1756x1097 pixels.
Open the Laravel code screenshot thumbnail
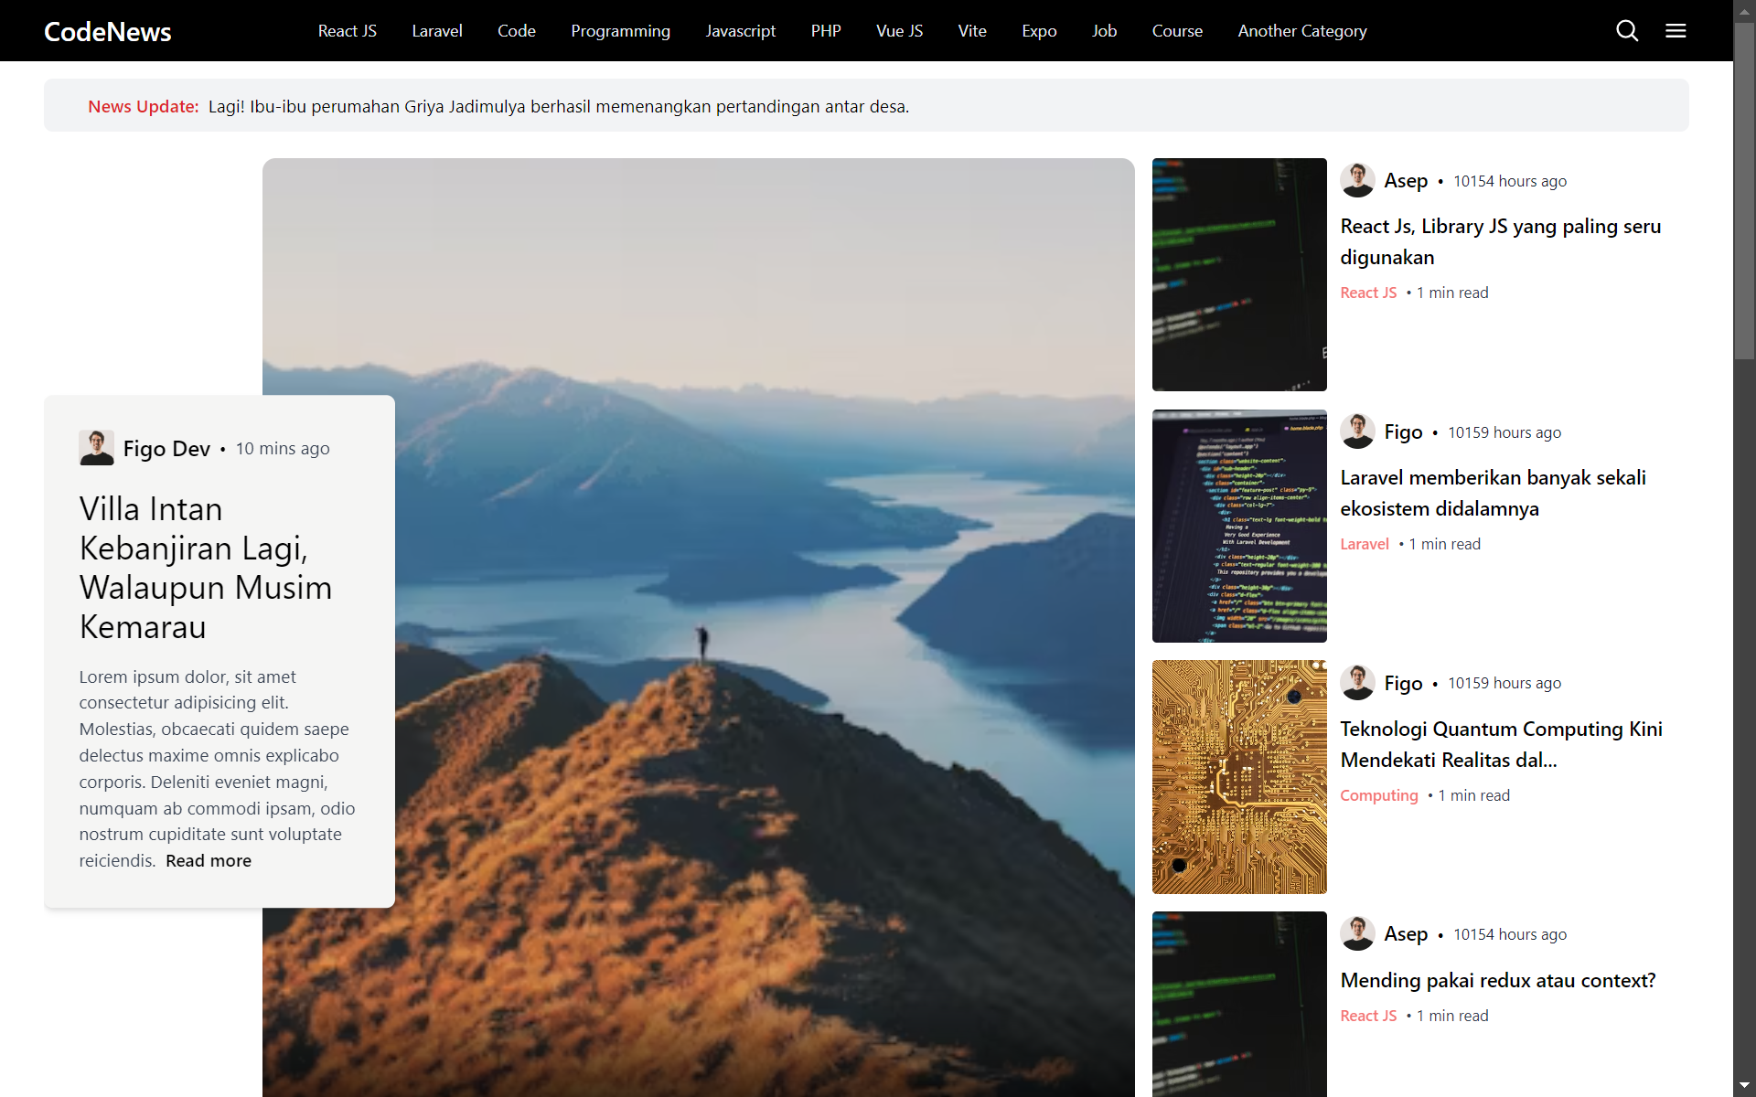click(x=1238, y=526)
